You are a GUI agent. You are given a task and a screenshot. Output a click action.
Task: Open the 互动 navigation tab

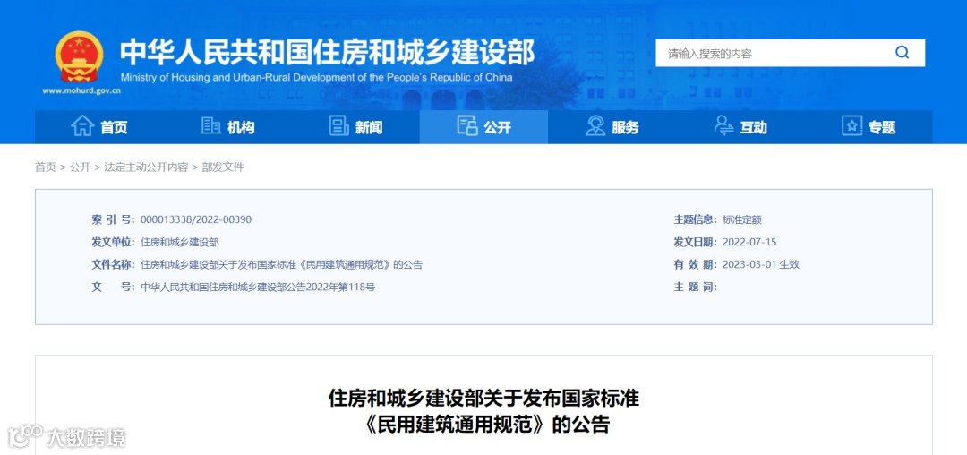(740, 127)
